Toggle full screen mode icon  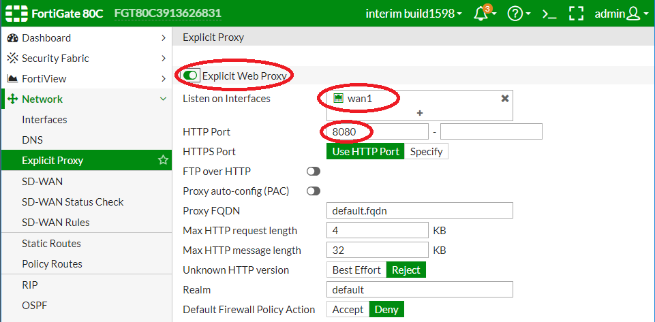tap(577, 14)
